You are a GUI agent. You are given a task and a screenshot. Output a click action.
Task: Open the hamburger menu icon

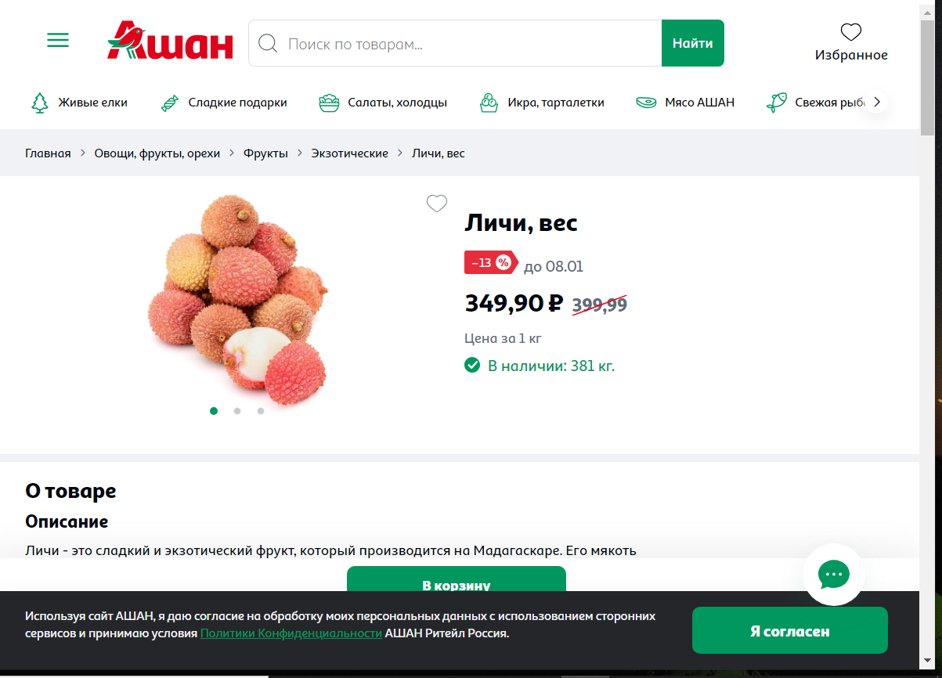58,40
